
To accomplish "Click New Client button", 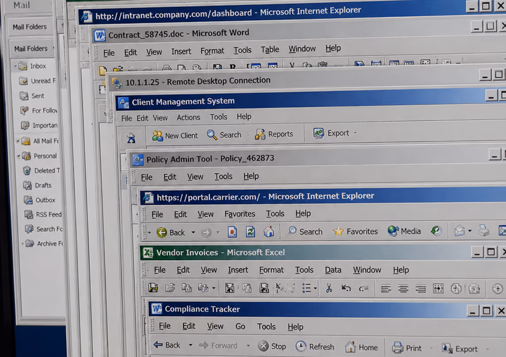I will tap(174, 136).
